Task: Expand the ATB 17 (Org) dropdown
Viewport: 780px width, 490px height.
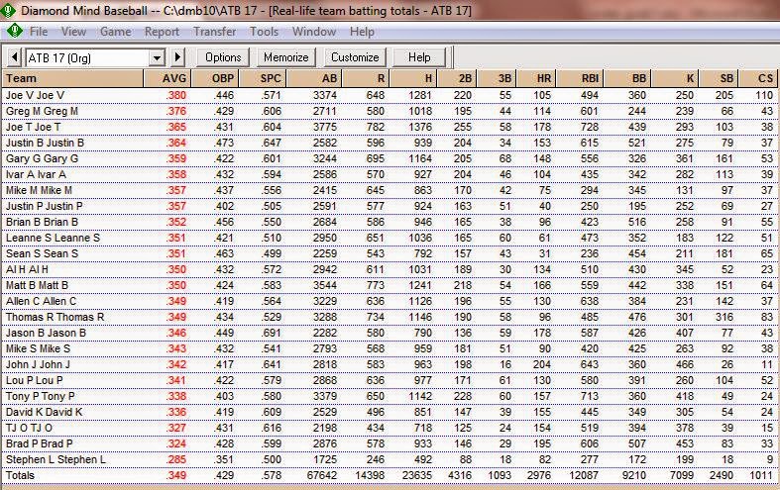Action: (x=157, y=57)
